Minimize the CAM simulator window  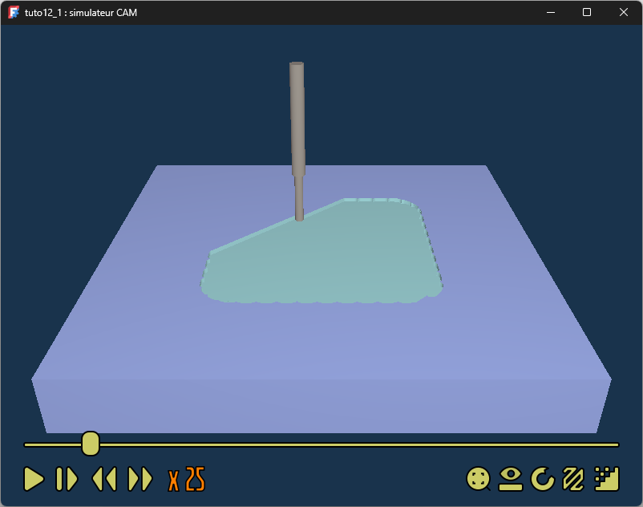551,13
